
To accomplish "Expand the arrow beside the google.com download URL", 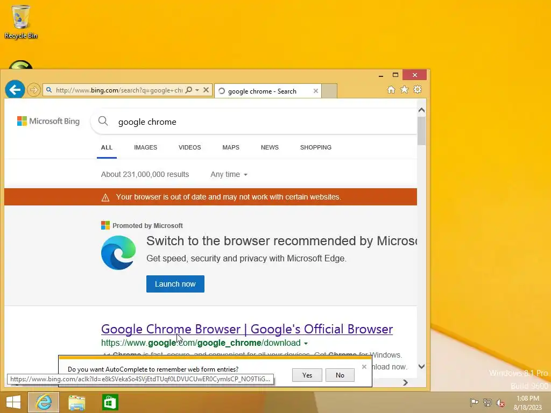I will pos(306,344).
